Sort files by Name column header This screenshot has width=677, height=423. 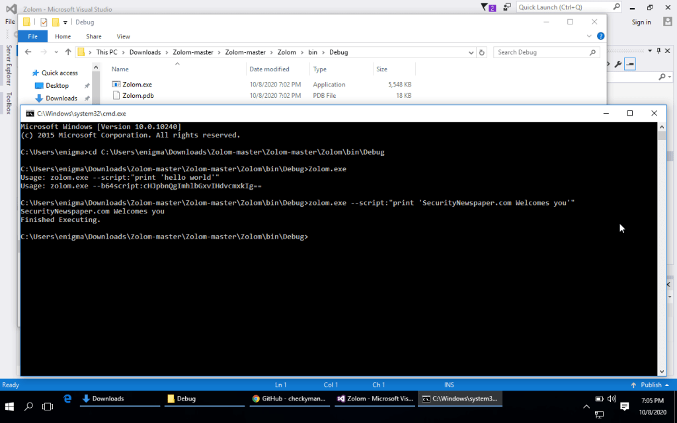click(x=120, y=69)
